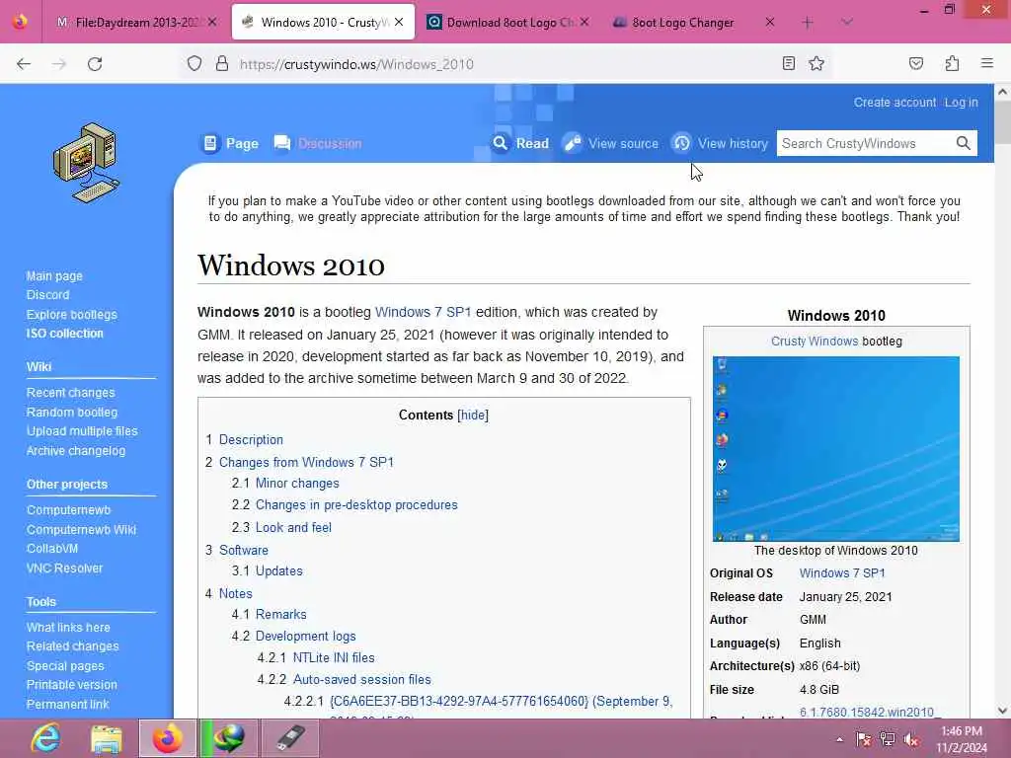Image resolution: width=1011 pixels, height=758 pixels.
Task: Switch to Boot Logo Changer tab
Action: pos(683,23)
